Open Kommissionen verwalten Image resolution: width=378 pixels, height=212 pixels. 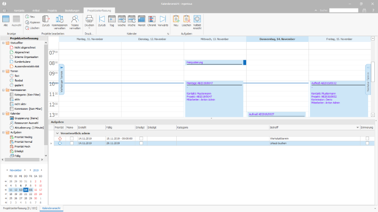click(x=60, y=22)
